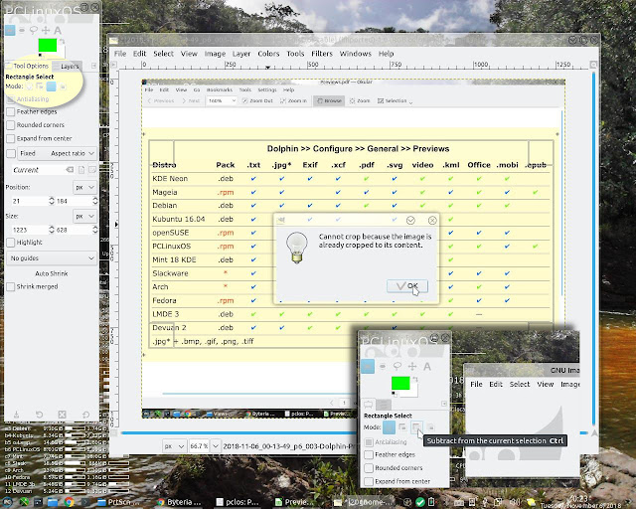The width and height of the screenshot is (636, 509).
Task: Click the green foreground color in inset toolbox
Action: tap(400, 383)
